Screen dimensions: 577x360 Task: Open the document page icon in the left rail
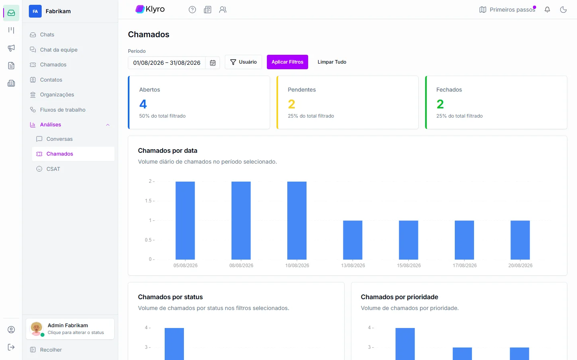click(11, 66)
